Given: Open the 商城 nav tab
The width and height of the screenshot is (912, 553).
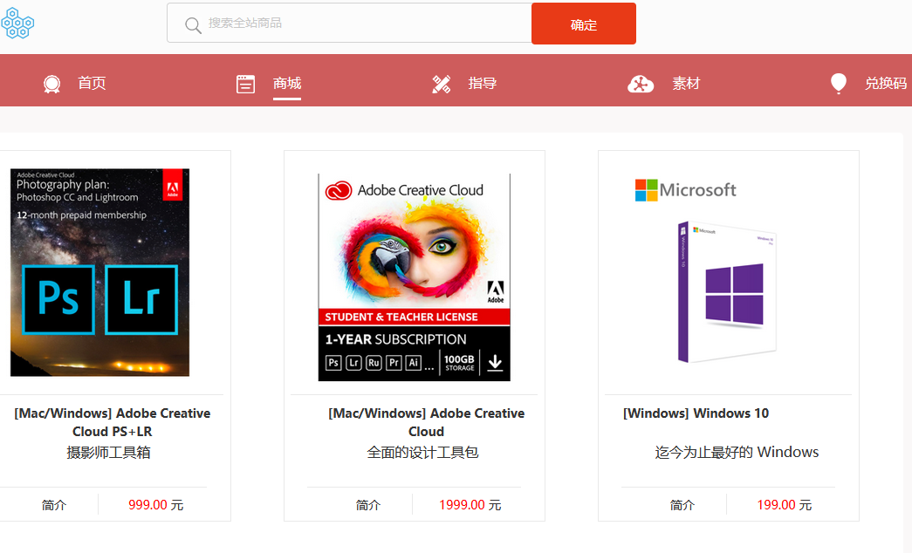Looking at the screenshot, I should point(287,83).
